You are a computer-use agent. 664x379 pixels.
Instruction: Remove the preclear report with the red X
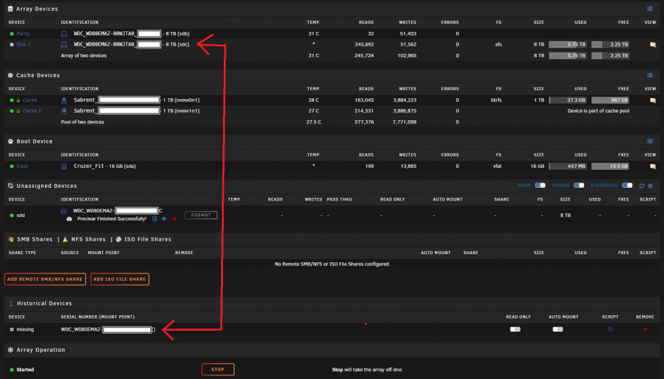tap(175, 219)
